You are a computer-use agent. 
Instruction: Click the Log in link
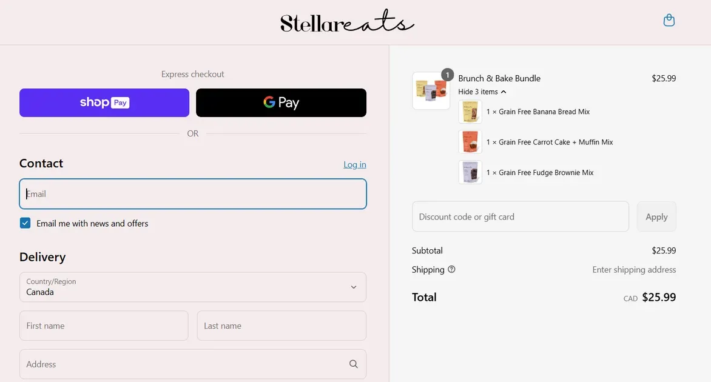point(355,164)
